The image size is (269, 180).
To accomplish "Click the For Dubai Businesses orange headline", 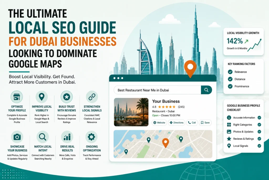I will pos(63,41).
